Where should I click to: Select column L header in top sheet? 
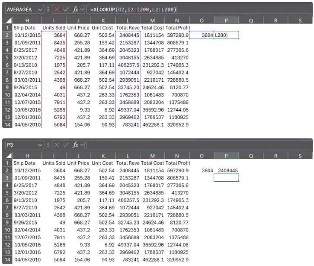tap(128, 20)
